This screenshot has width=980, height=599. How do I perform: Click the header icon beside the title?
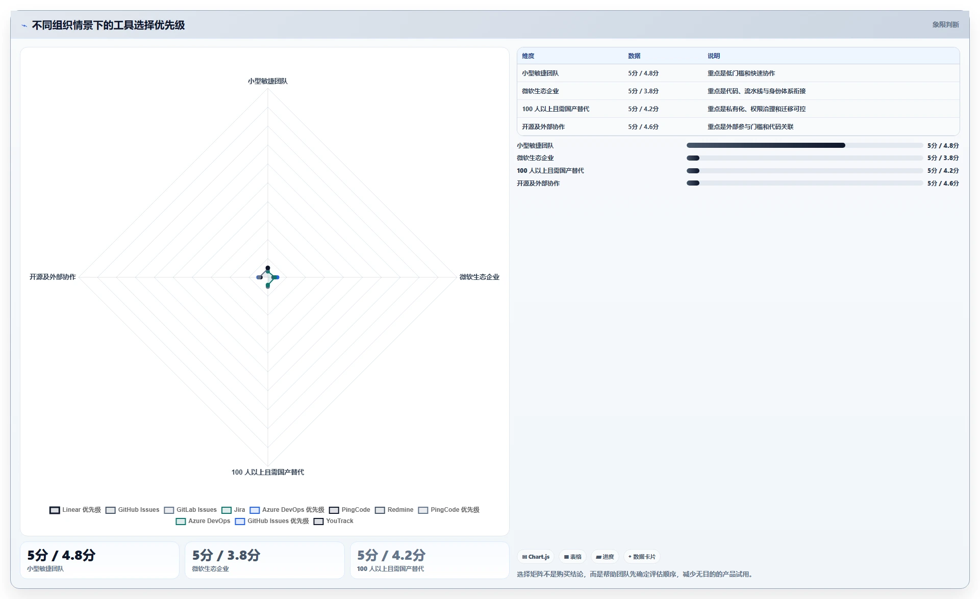pyautogui.click(x=24, y=25)
